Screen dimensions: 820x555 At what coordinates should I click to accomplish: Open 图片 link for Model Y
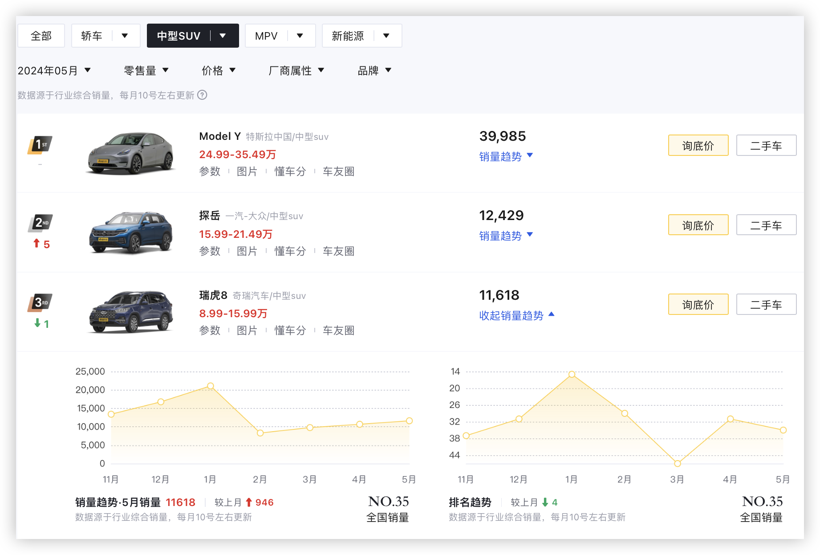(x=247, y=171)
